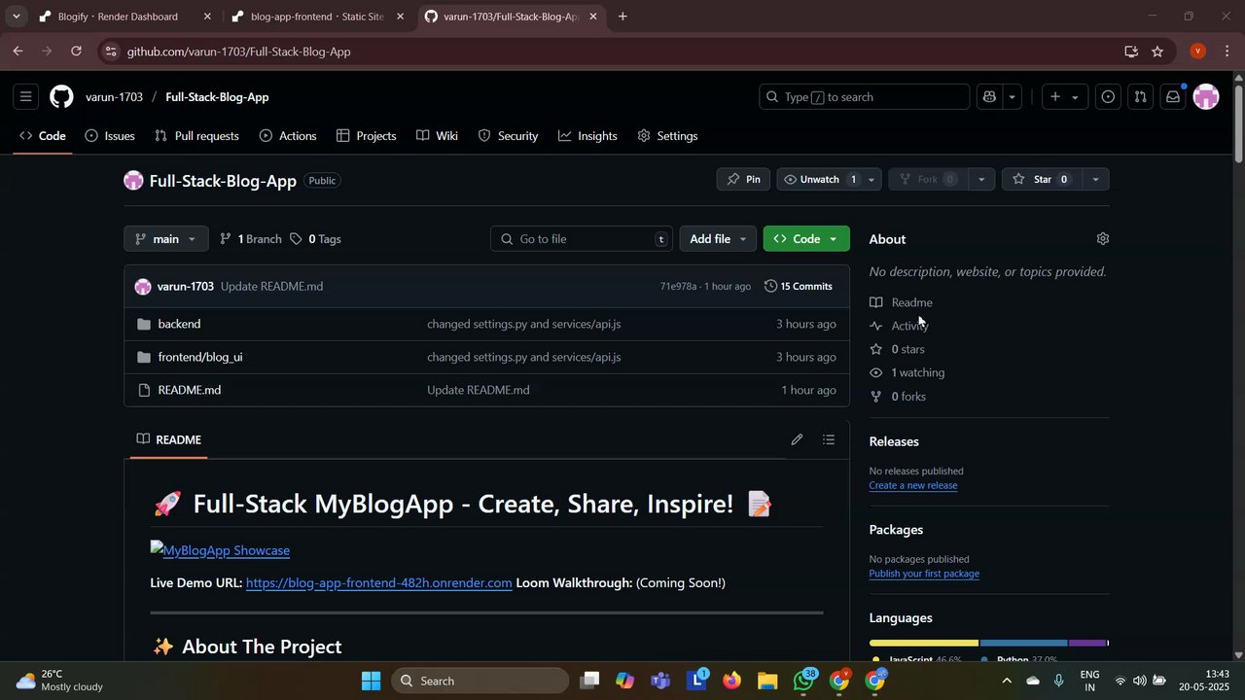View site information icon in address bar
This screenshot has height=700, width=1245.
click(111, 52)
